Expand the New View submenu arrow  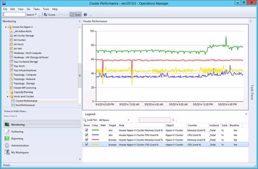click(16, 116)
